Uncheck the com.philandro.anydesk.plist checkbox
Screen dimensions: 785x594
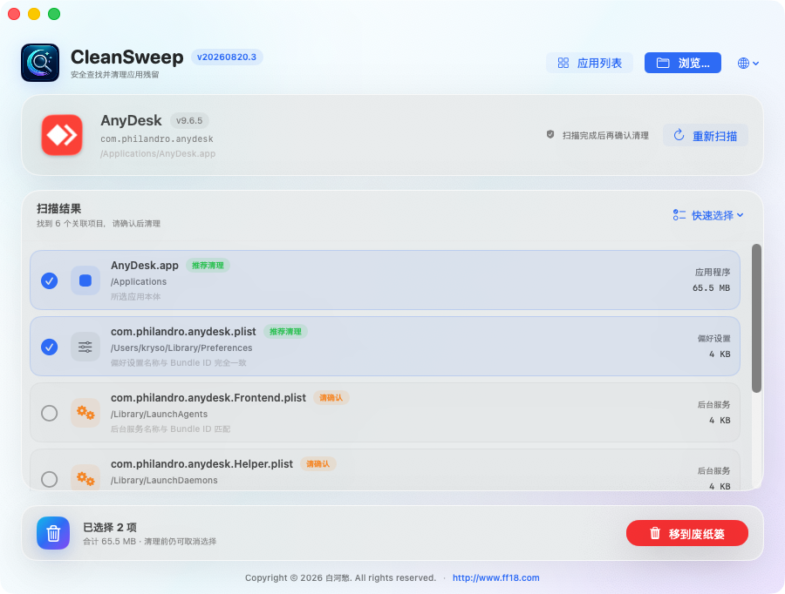[x=49, y=347]
